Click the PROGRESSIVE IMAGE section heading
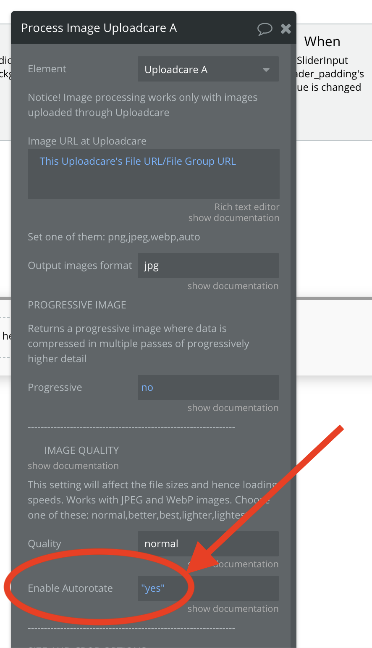Viewport: 372px width, 648px height. [x=77, y=305]
